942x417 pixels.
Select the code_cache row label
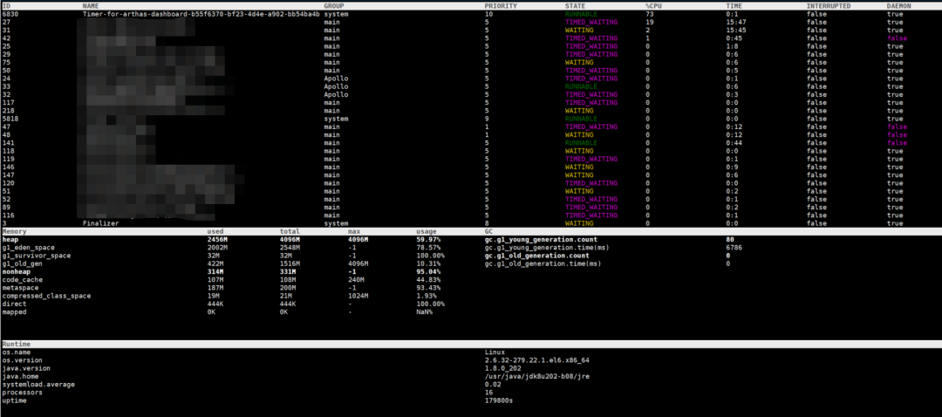[22, 279]
